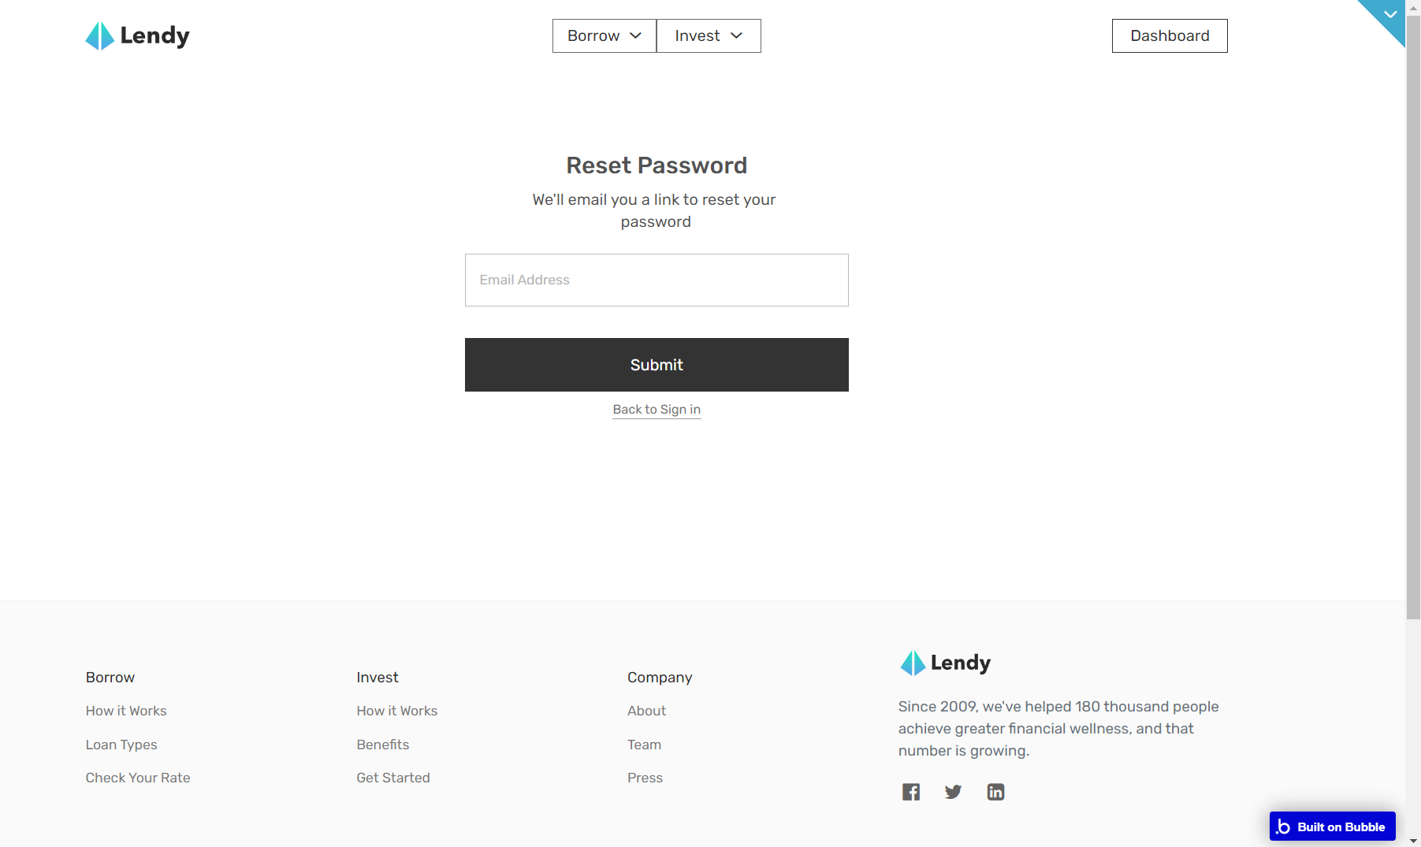1421x847 pixels.
Task: Click the Built on Bubble badge
Action: point(1332,827)
